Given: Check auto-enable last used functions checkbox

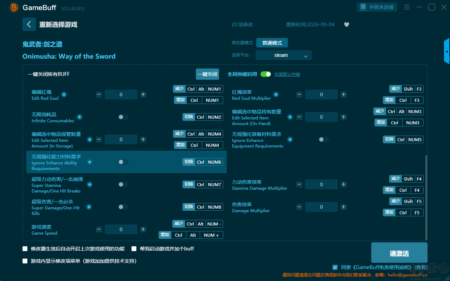Looking at the screenshot, I should coord(25,249).
